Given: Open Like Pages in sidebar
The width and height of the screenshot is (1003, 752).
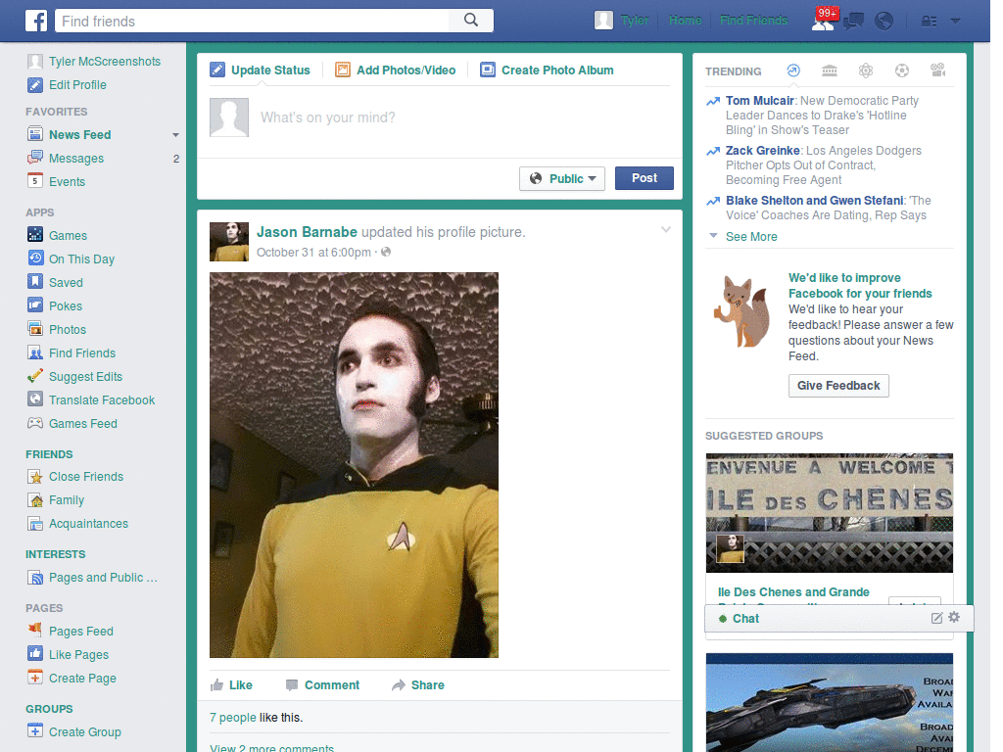Looking at the screenshot, I should (78, 655).
